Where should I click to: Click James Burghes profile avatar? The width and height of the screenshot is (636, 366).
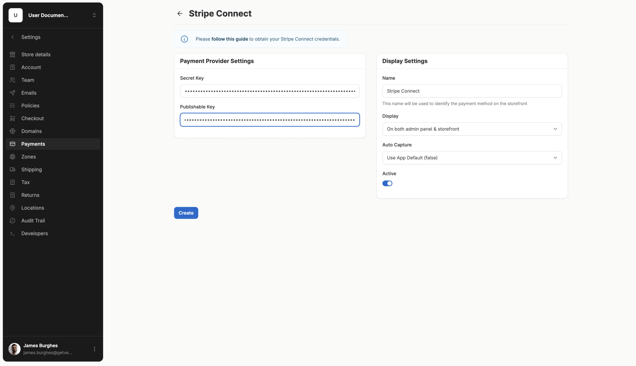pos(15,349)
